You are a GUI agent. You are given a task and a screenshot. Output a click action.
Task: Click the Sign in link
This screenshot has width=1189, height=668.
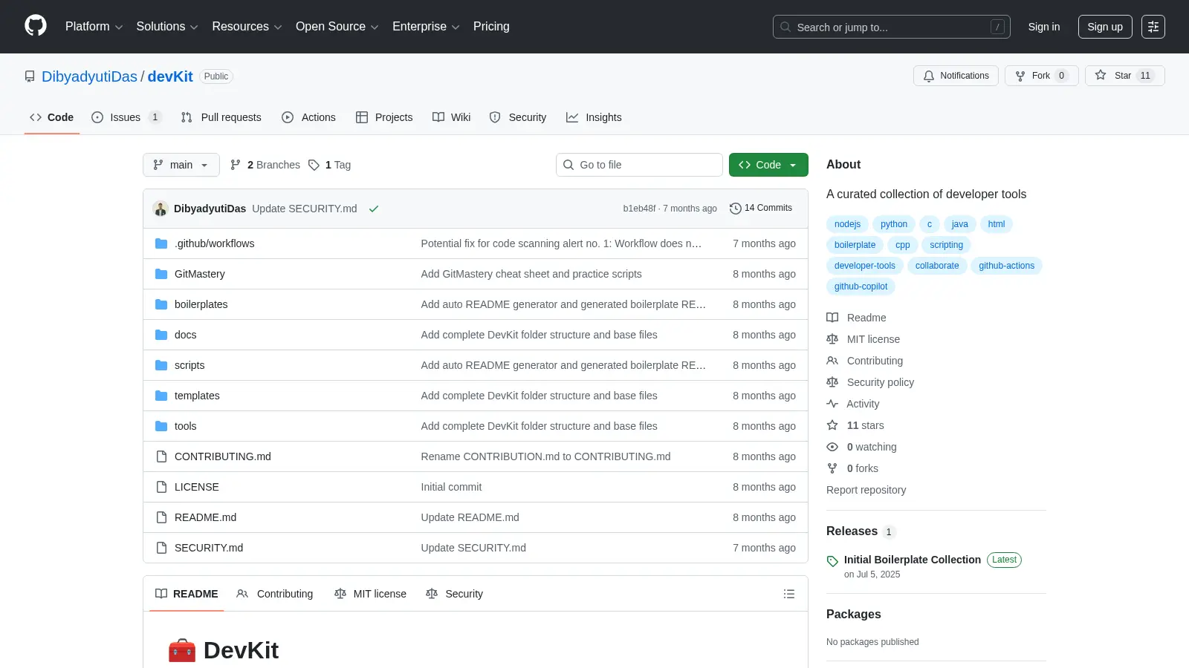[x=1044, y=27]
